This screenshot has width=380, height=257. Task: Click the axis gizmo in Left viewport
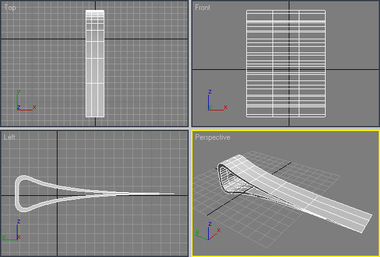coord(11,230)
